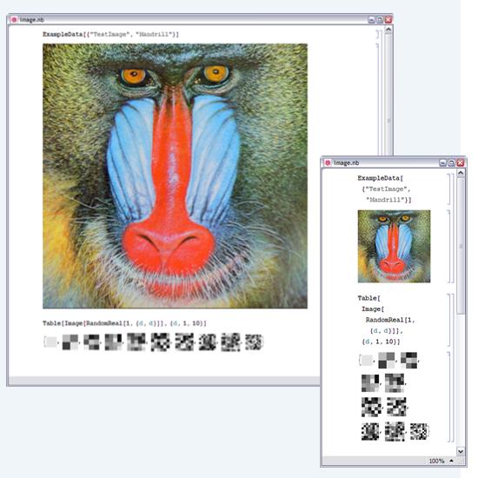Maximize the small Image.nb window
The image size is (478, 478).
(451, 163)
